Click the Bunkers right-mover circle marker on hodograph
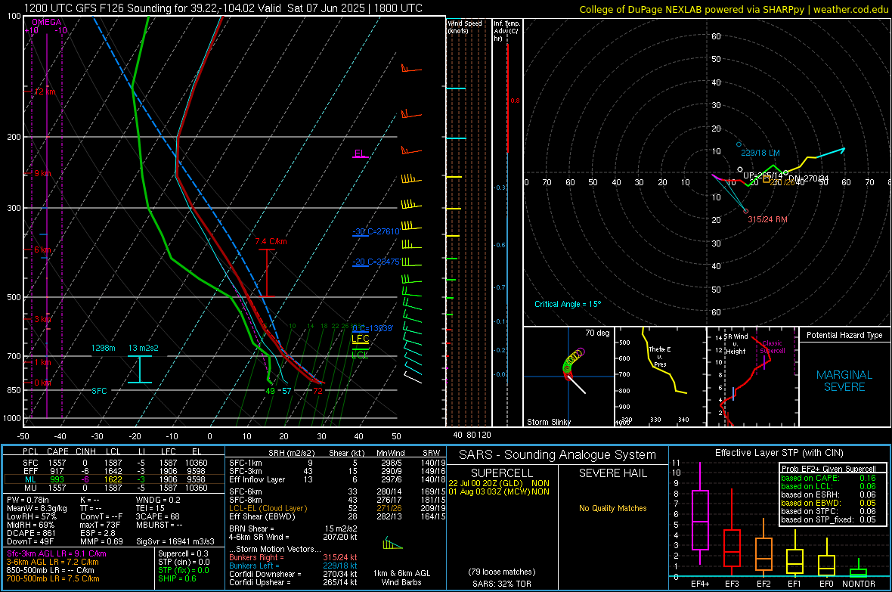Image resolution: width=892 pixels, height=592 pixels. (746, 211)
